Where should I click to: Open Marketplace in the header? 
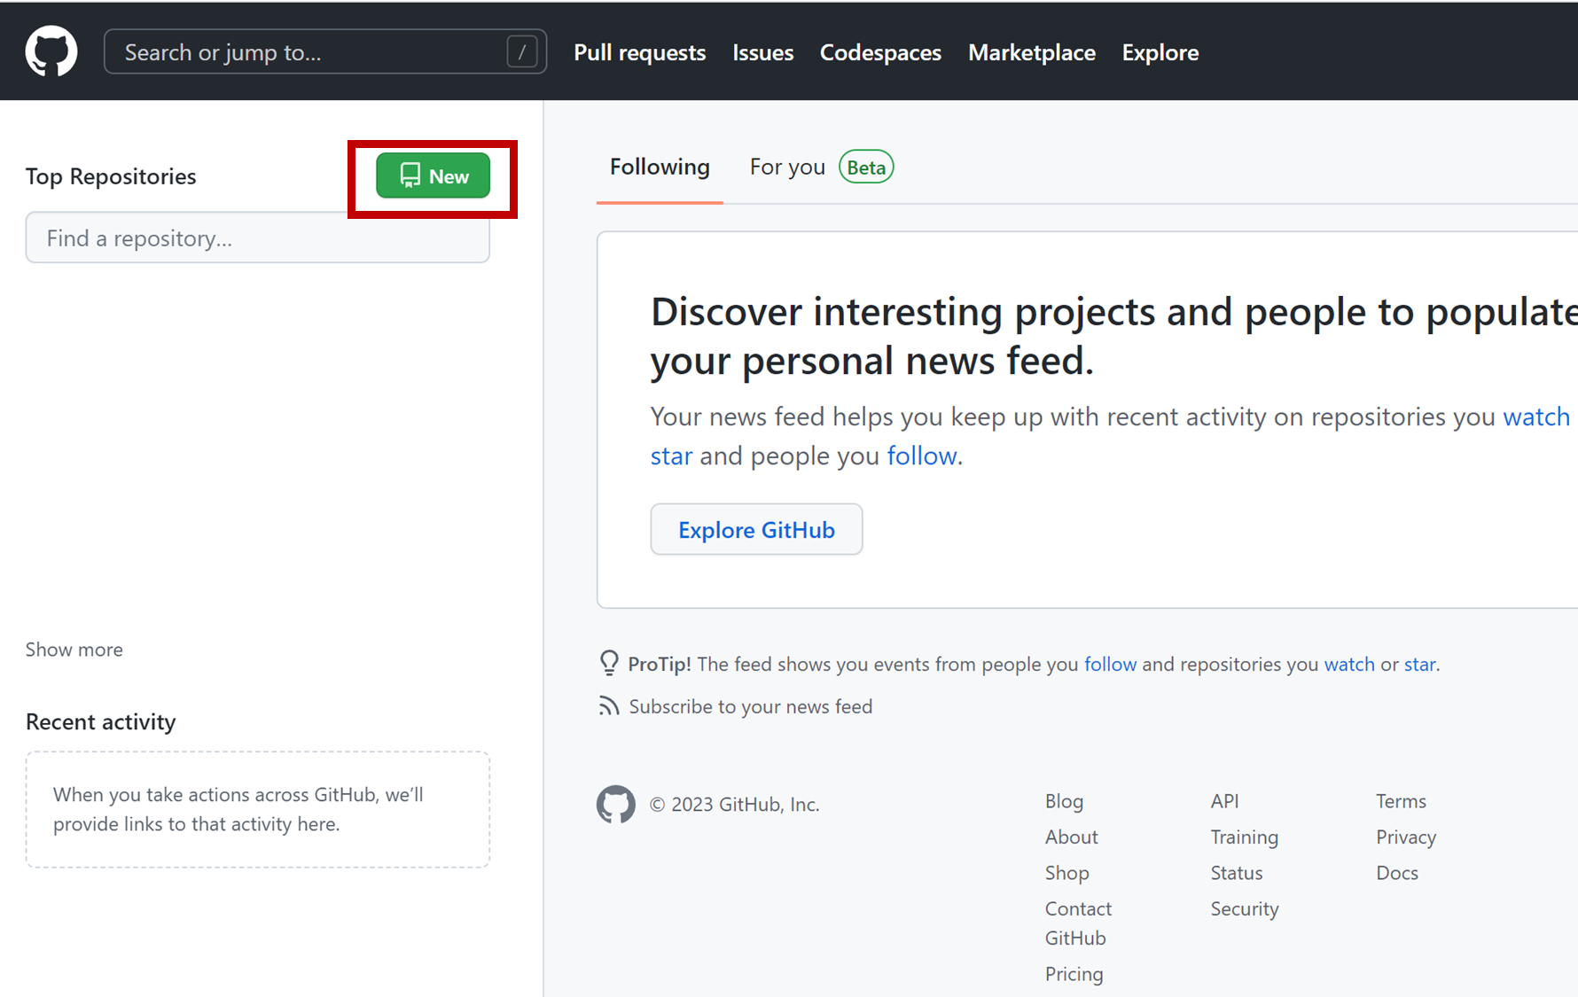point(1032,52)
